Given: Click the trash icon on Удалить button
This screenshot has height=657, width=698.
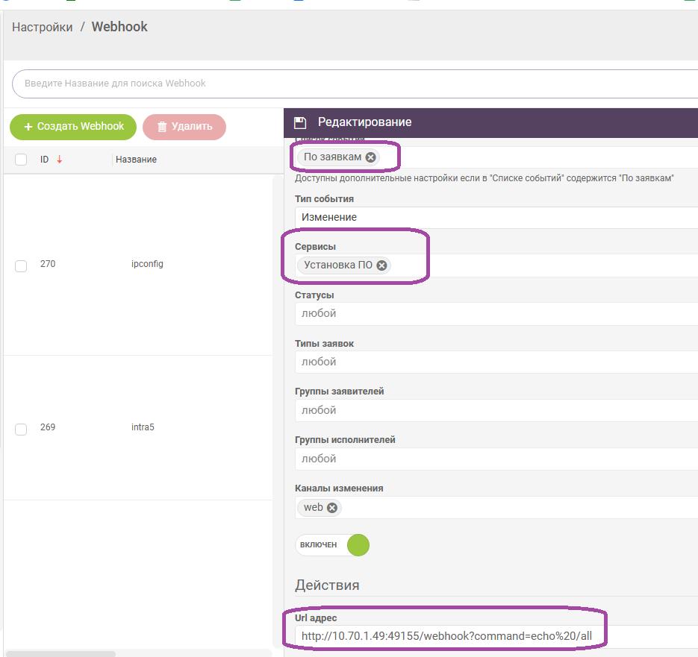Looking at the screenshot, I should tap(162, 127).
